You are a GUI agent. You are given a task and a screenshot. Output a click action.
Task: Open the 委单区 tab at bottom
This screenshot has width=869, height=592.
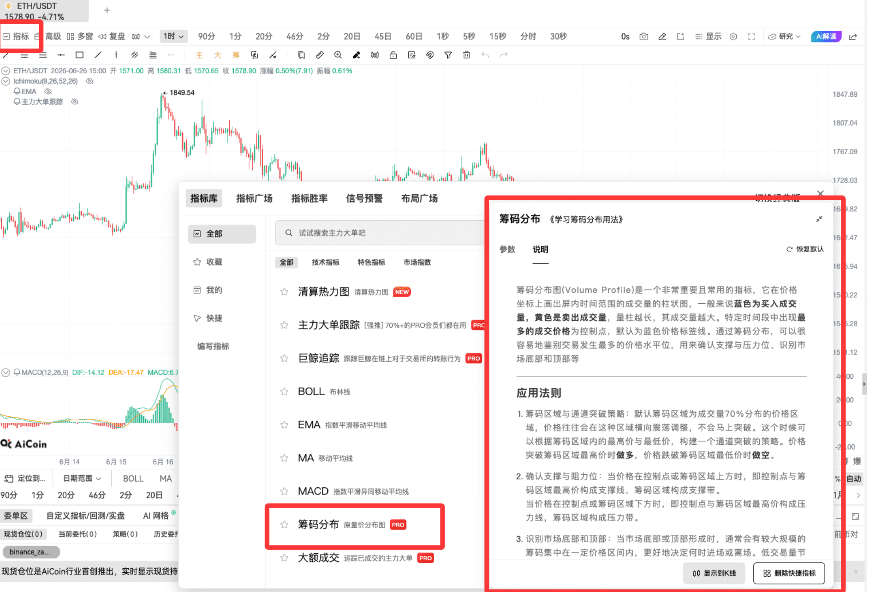[x=16, y=516]
